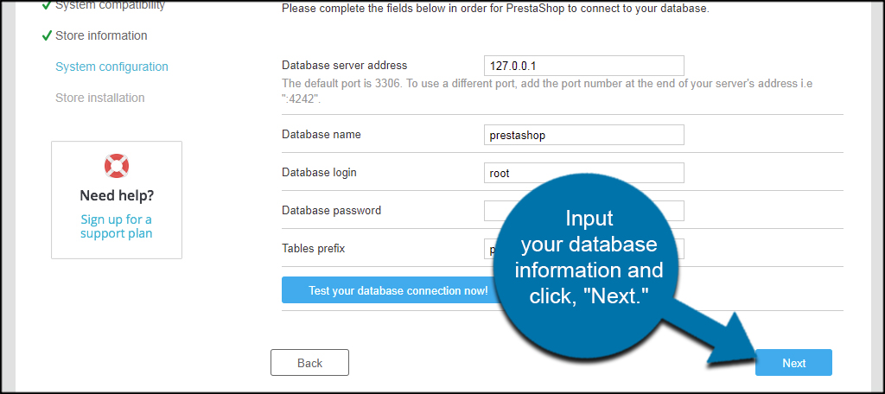
Task: Follow the "Sign up for a support plan" link
Action: tap(117, 226)
